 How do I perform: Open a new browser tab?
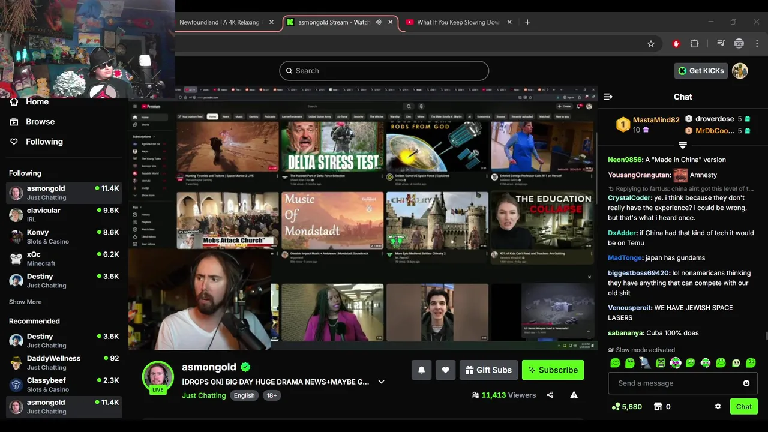[x=527, y=22]
